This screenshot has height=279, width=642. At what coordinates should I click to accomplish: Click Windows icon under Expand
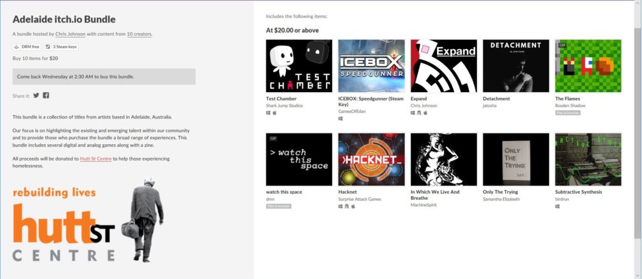(x=413, y=113)
